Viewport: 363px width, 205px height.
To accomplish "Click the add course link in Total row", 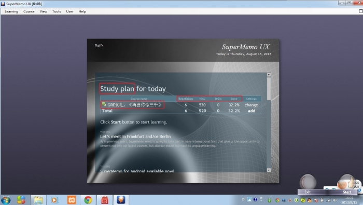I will [252, 111].
